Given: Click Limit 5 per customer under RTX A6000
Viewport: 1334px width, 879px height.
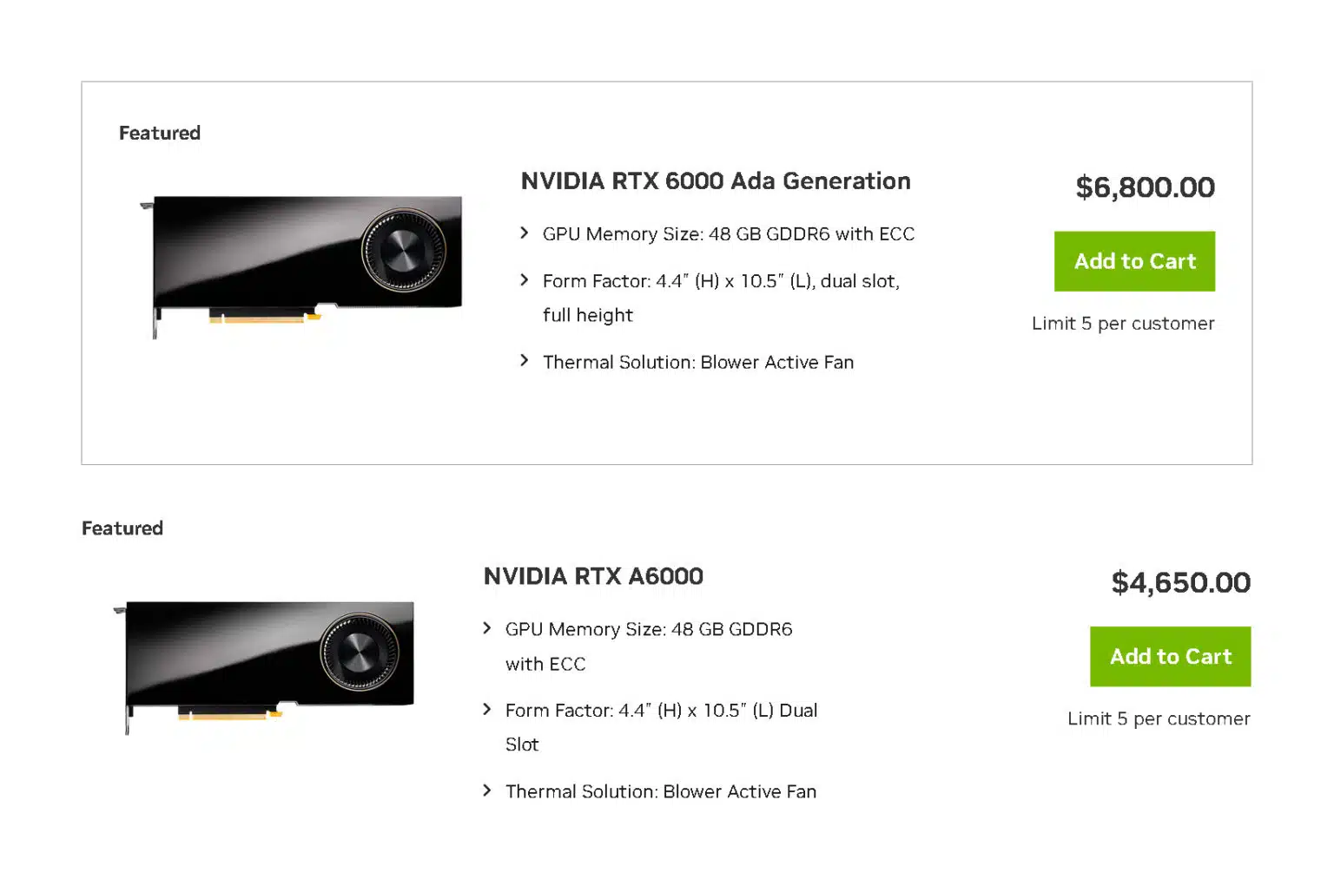Looking at the screenshot, I should click(1159, 718).
